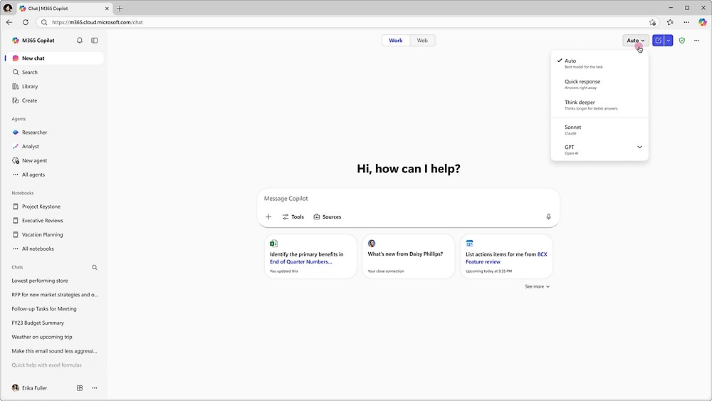Open chat Follow-up Tasks for Meeting
Screen dimensions: 712x401
[55, 309]
